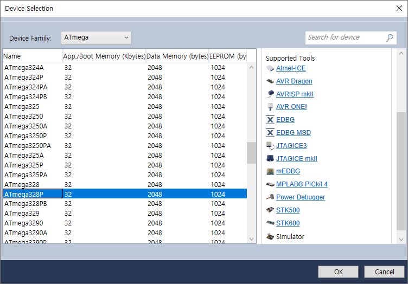Select the ATmega3250P device row
Image resolution: width=408 pixels, height=284 pixels.
[x=125, y=136]
